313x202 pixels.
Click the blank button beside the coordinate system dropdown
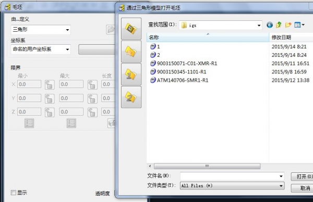[x=97, y=49]
